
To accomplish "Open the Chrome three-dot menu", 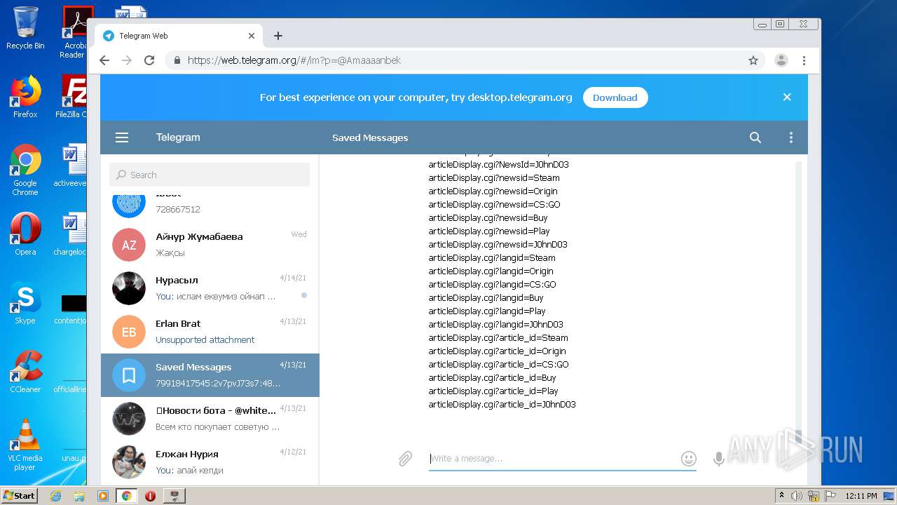I will (x=804, y=60).
